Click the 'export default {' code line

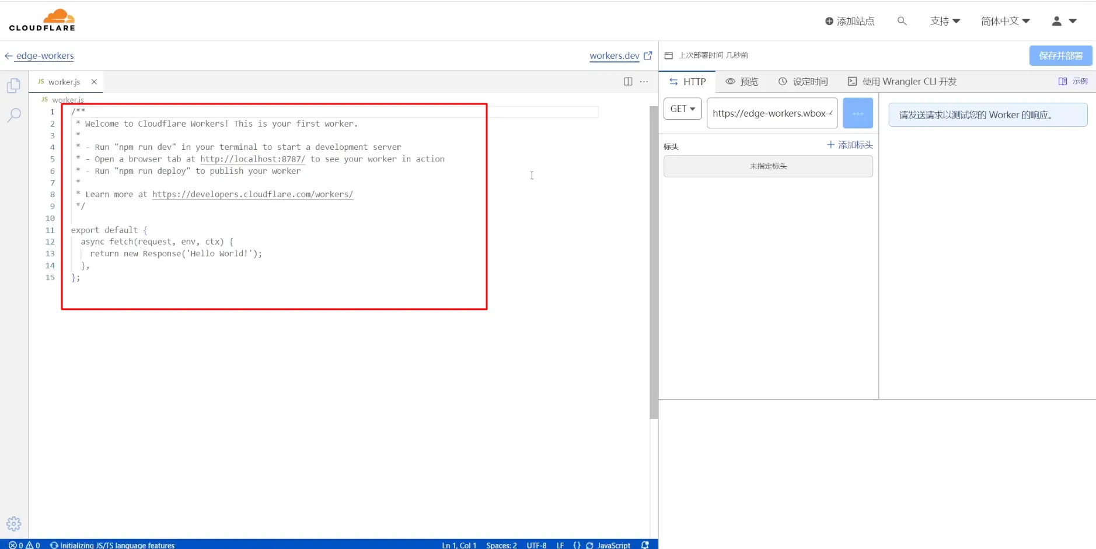coord(109,230)
